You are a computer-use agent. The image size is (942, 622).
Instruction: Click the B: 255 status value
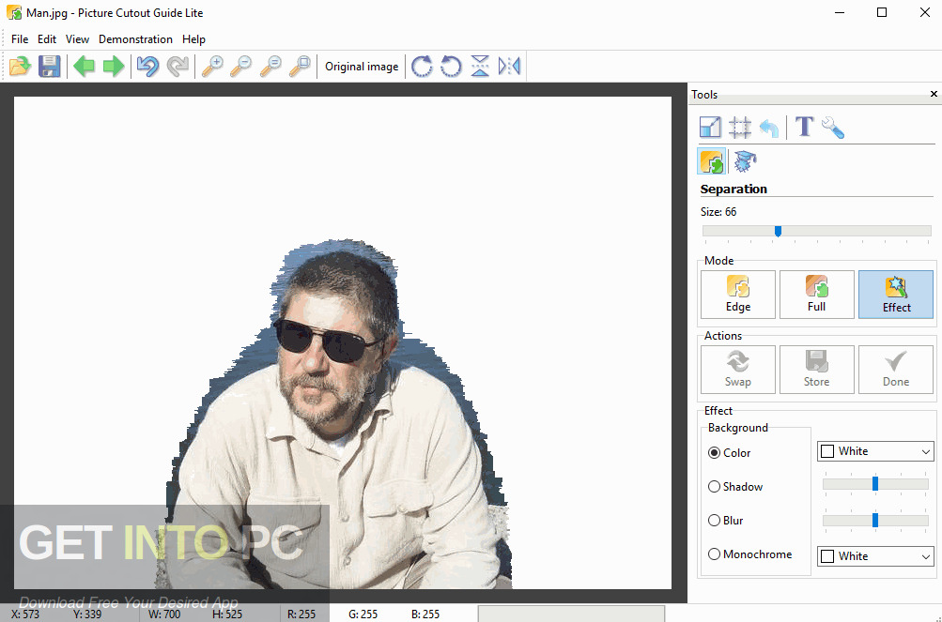(x=425, y=614)
